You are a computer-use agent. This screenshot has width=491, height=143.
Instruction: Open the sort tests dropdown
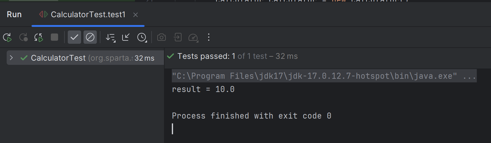110,37
